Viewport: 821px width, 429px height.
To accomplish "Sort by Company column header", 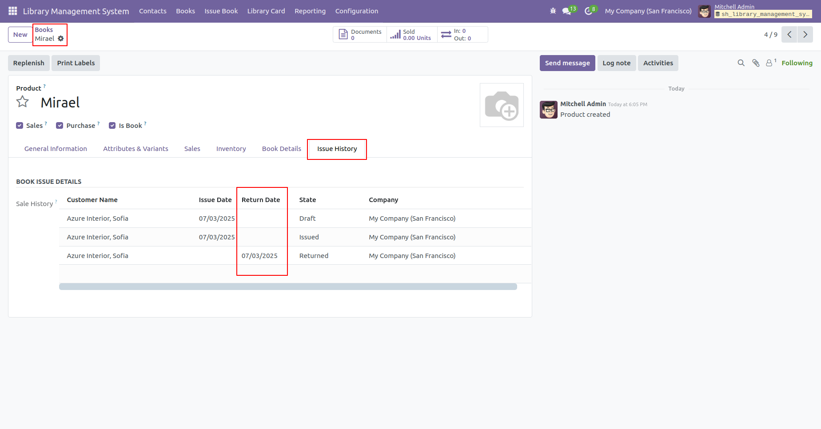I will [383, 200].
